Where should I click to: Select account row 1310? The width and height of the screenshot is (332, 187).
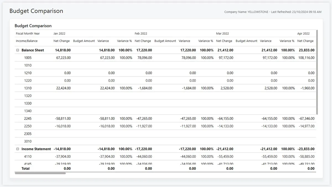tap(27, 88)
